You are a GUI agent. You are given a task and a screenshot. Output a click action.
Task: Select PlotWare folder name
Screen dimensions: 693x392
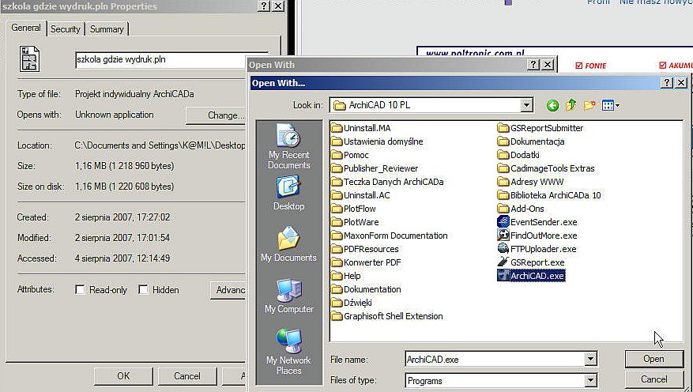pyautogui.click(x=361, y=222)
